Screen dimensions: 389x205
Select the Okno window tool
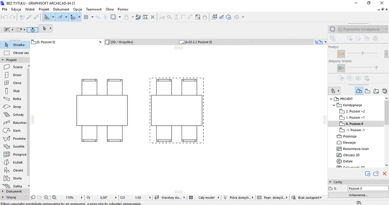(14, 83)
